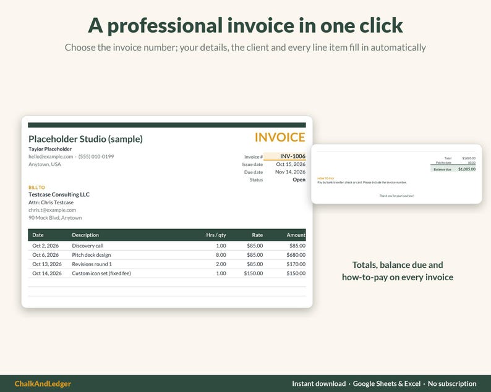The height and width of the screenshot is (392, 491).
Task: Click the "Balance due" label in totals card
Action: [x=443, y=169]
